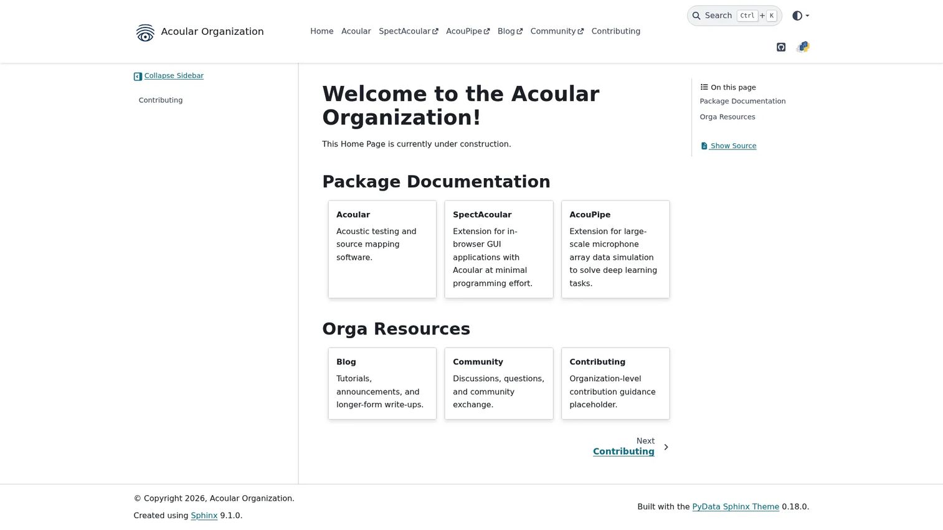Open the Community resource card
This screenshot has width=943, height=530.
(x=499, y=384)
